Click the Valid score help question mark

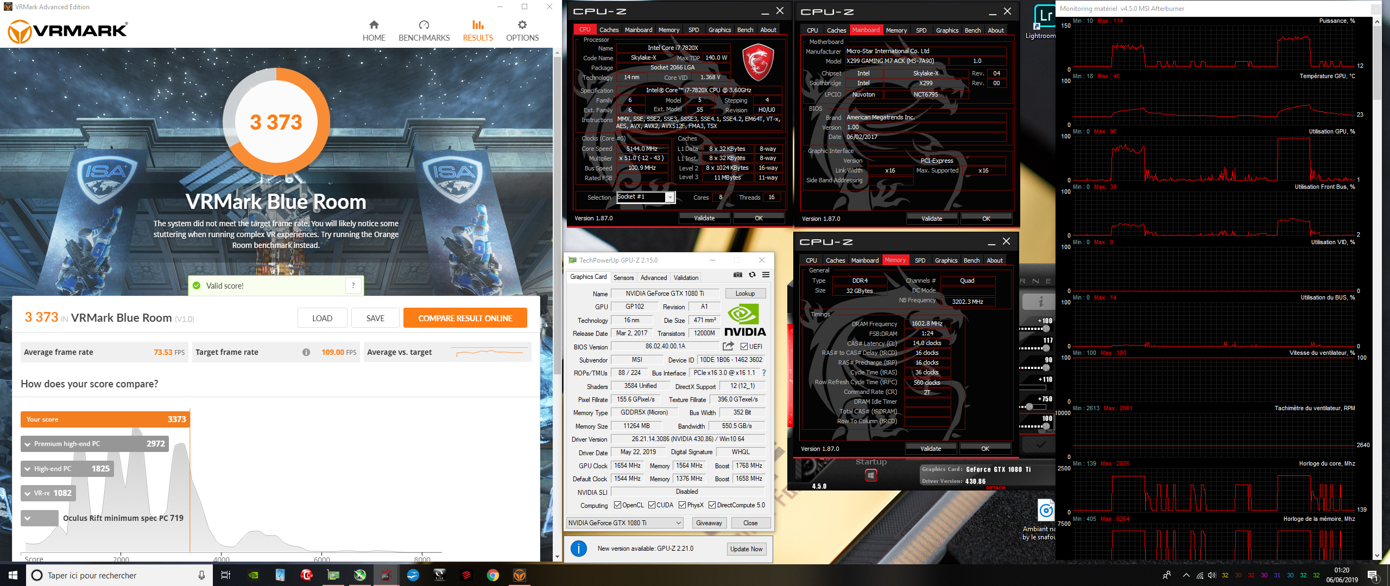click(x=353, y=285)
